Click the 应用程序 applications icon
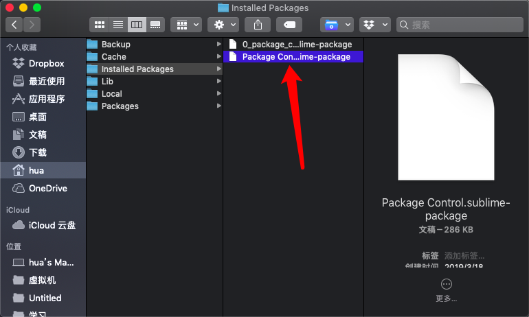The width and height of the screenshot is (529, 317). click(x=19, y=99)
